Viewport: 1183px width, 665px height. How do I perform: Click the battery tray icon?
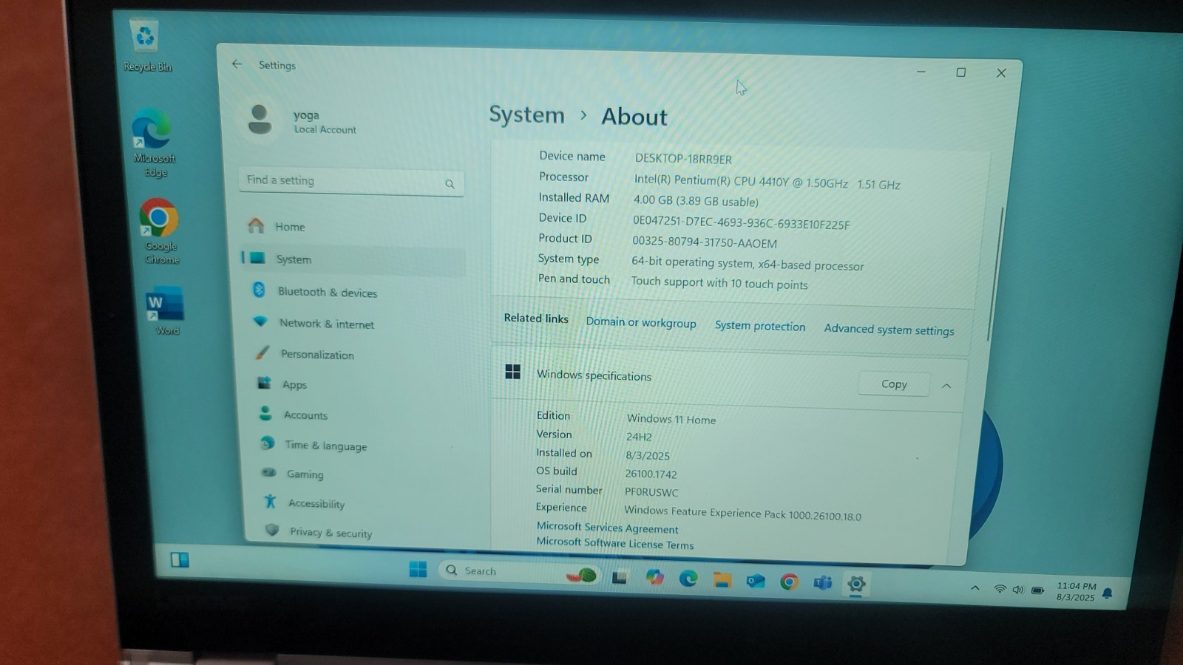coord(1037,590)
